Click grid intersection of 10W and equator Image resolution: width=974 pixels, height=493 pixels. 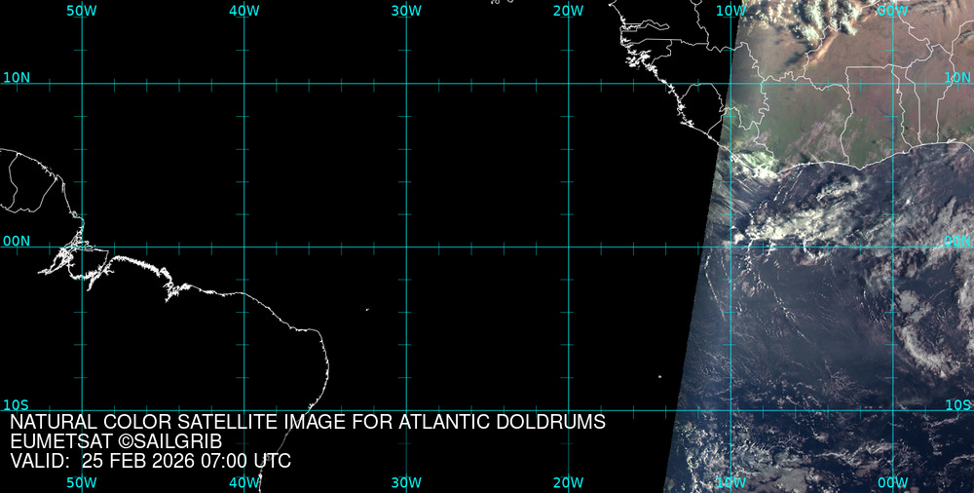tap(731, 246)
